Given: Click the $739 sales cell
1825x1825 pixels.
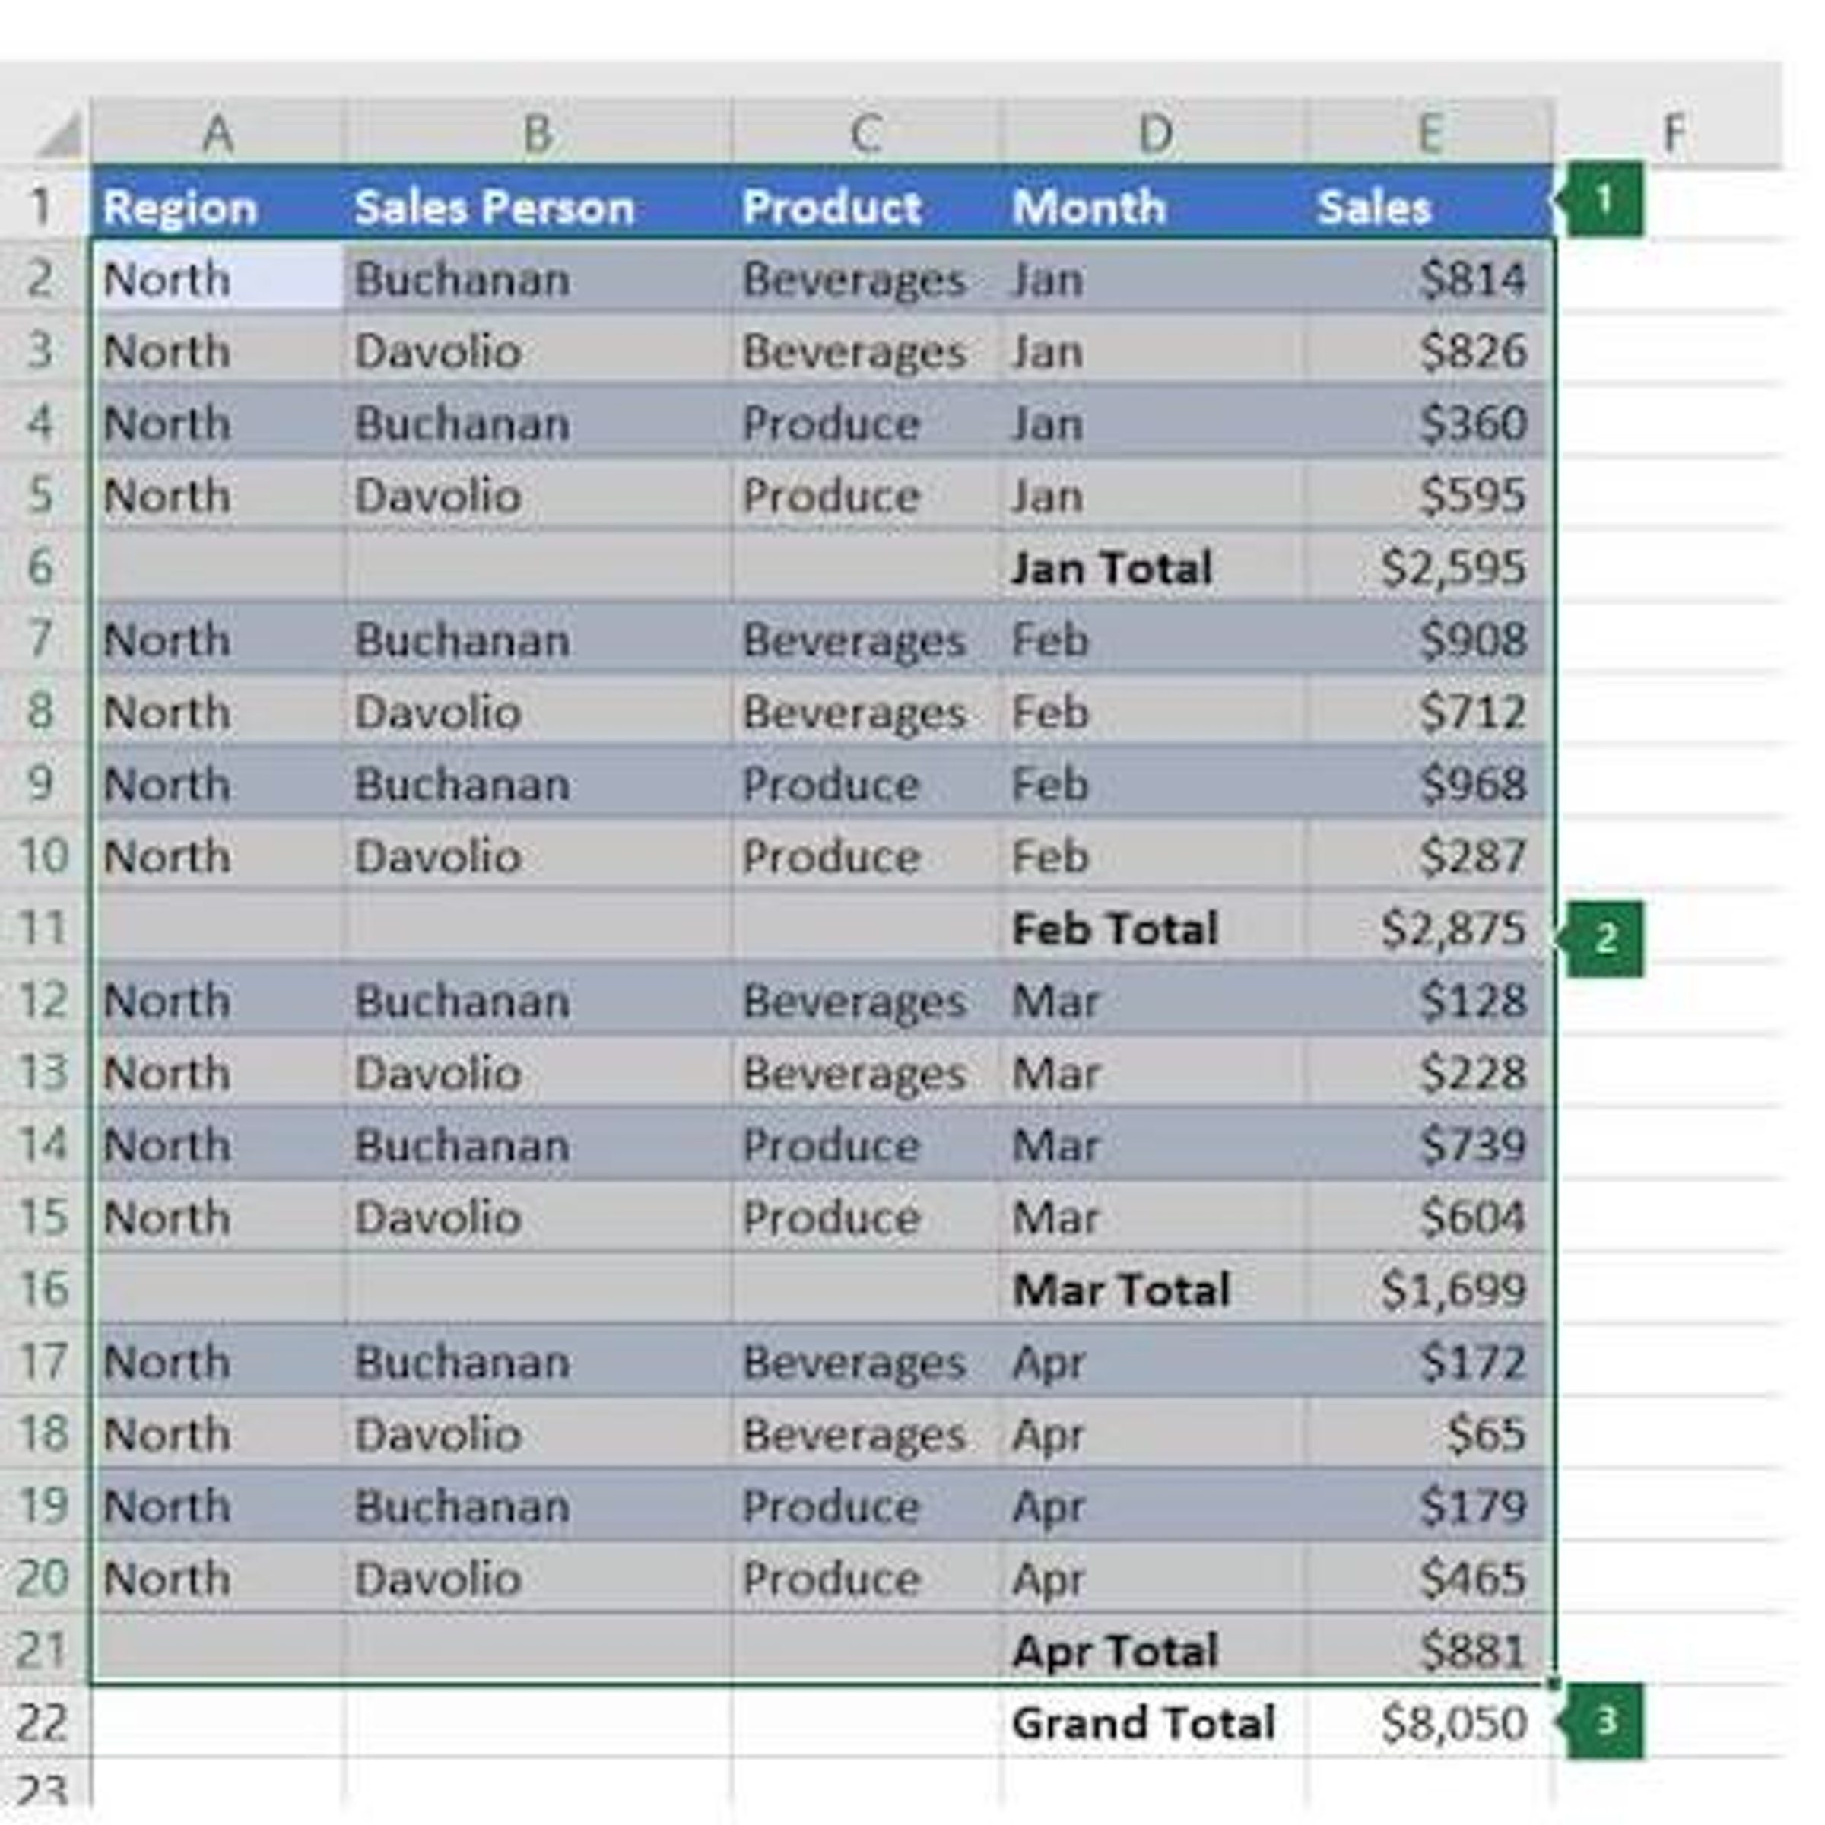Looking at the screenshot, I should tap(1430, 1144).
